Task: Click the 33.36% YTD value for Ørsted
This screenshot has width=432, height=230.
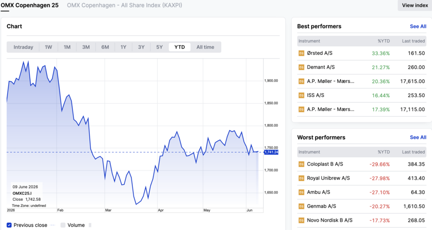Action: (x=381, y=53)
